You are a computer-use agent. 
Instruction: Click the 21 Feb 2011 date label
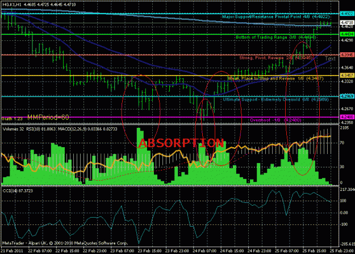point(12,251)
